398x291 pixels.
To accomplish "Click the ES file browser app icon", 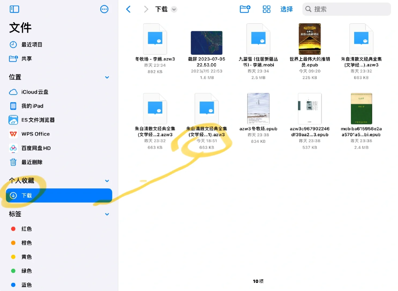I will pyautogui.click(x=13, y=120).
